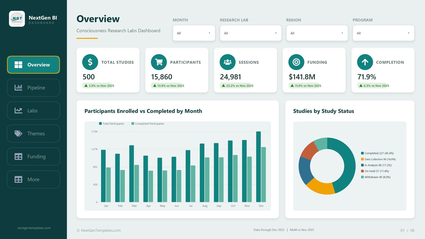Switch to the Overview page
Viewport: 425px width, 239px height.
click(33, 65)
